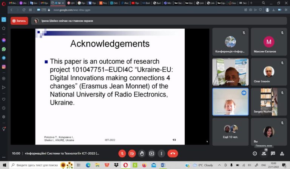Open Word from the taskbar
Viewport: 290px width, 169px height.
click(x=163, y=165)
